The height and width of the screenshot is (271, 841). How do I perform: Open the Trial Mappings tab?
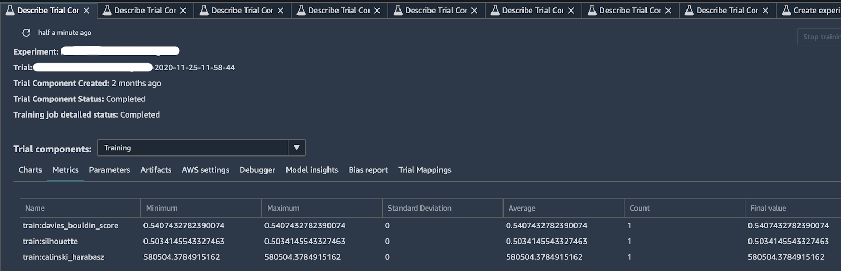(x=425, y=170)
